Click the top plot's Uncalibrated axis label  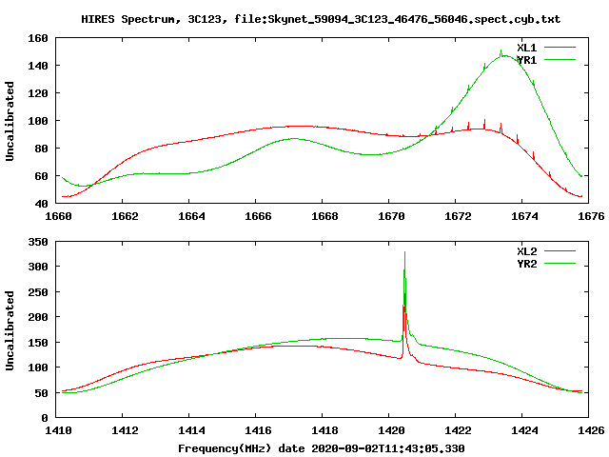coord(10,121)
